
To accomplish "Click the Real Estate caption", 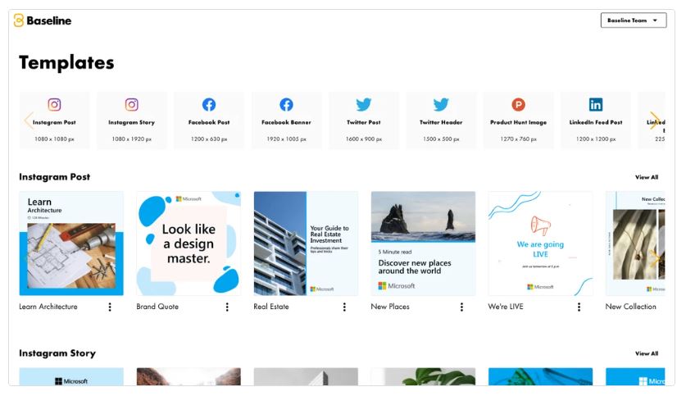I will 271,307.
